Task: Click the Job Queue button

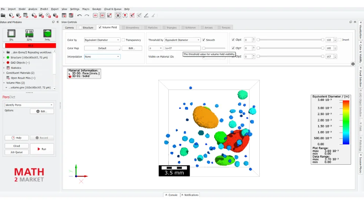Action: pos(16,152)
